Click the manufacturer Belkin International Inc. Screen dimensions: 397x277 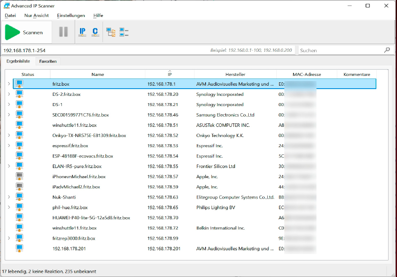coord(220,228)
